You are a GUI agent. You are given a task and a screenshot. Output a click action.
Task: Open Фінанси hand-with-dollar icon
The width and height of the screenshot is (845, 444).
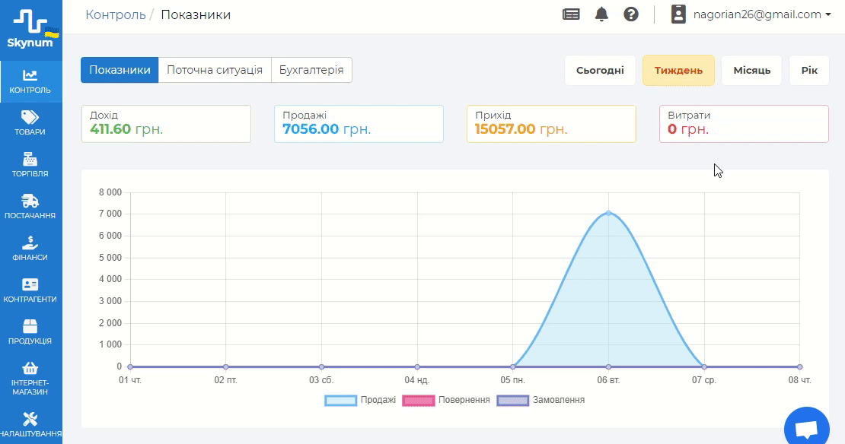30,243
